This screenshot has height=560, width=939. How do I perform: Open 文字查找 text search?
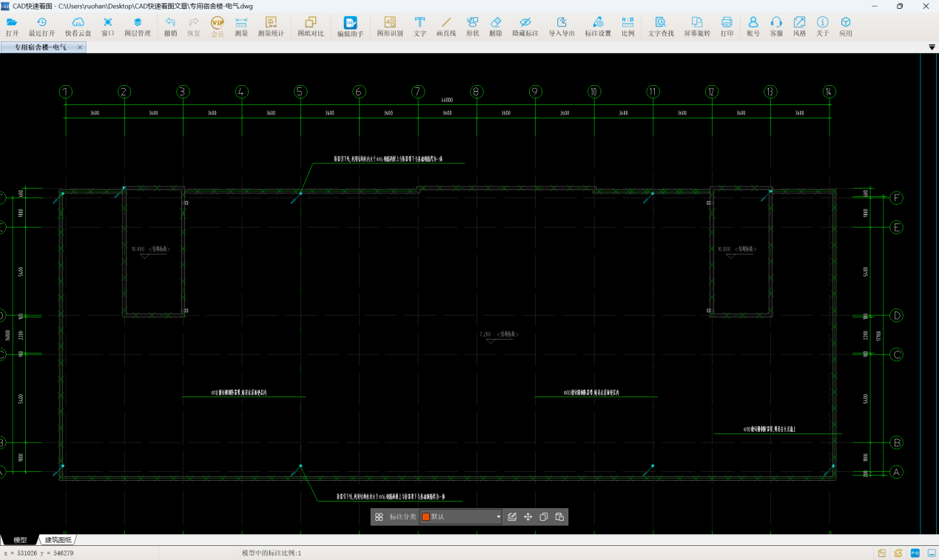[660, 27]
